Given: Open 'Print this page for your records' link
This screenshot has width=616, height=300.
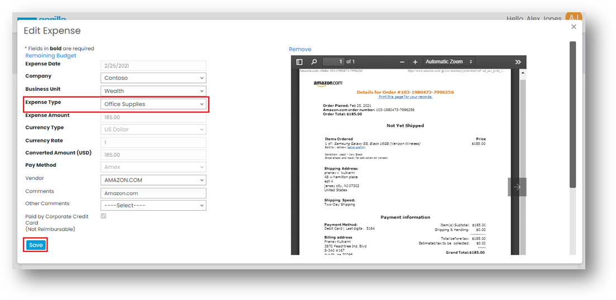Looking at the screenshot, I should (x=405, y=97).
